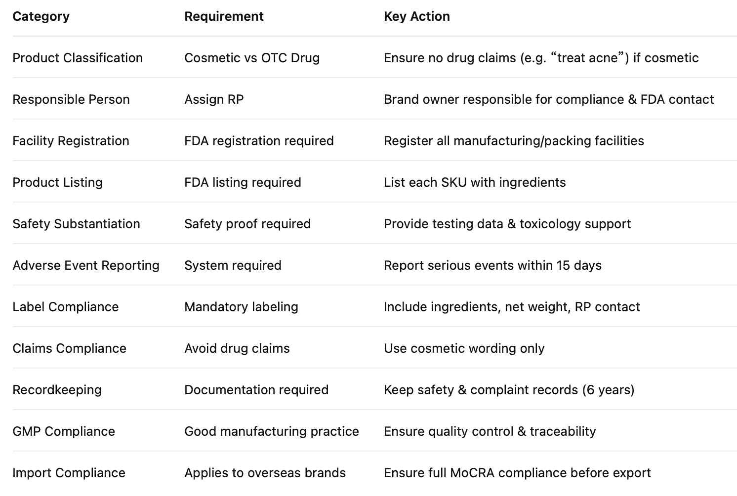This screenshot has height=496, width=737.
Task: Select the Facility Registration cell
Action: [x=71, y=141]
